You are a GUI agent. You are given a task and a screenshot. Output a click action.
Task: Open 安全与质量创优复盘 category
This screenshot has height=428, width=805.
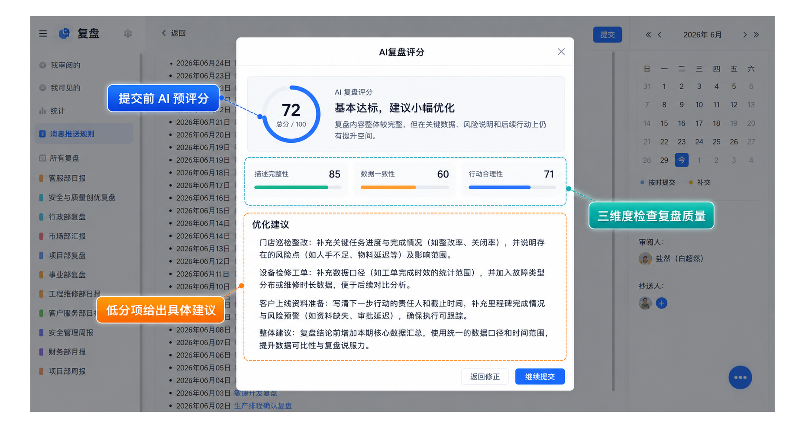point(78,197)
